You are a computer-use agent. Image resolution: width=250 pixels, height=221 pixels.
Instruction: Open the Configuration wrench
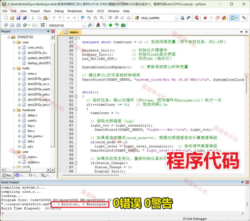pos(243,18)
